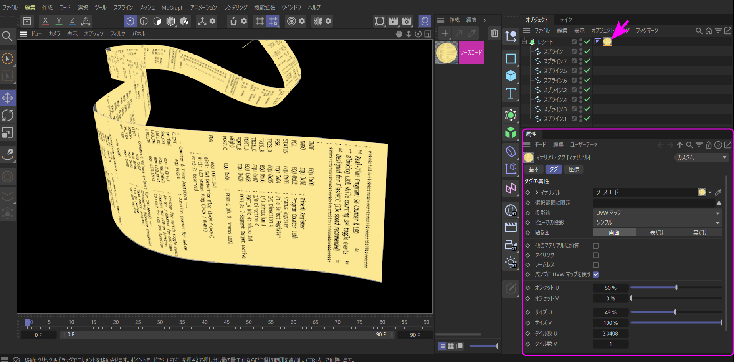
Task: Uncheck バンプに UVW マップを使う checkbox
Action: pyautogui.click(x=596, y=274)
